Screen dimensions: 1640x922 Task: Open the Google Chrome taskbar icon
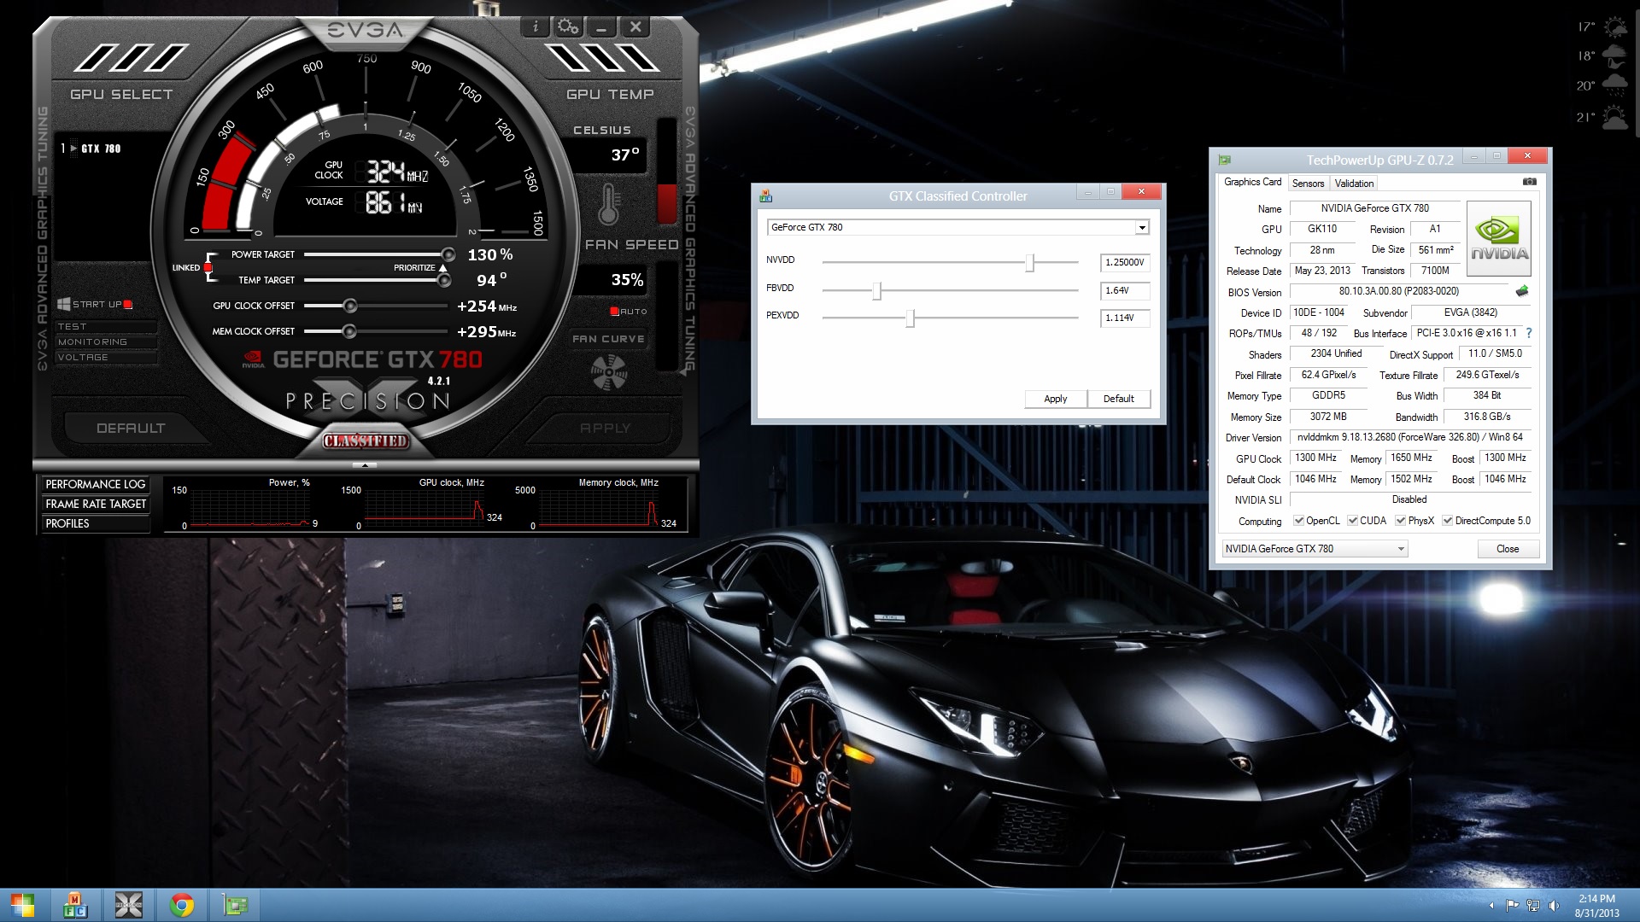coord(181,905)
